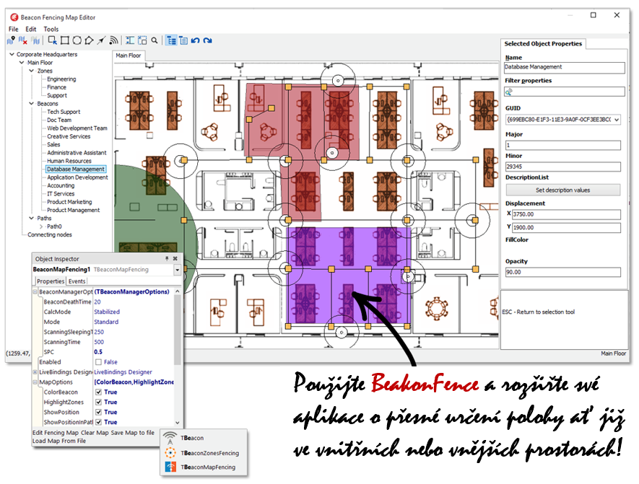The height and width of the screenshot is (484, 639).
Task: Click the Save Map to file link
Action: pos(132,433)
